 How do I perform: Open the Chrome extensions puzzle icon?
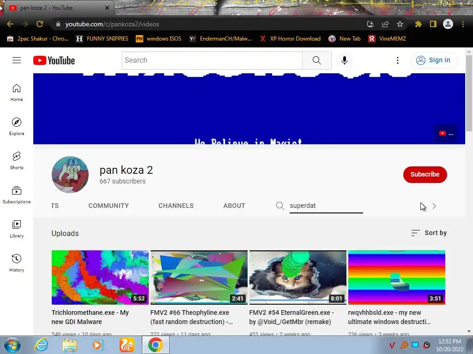pyautogui.click(x=418, y=24)
